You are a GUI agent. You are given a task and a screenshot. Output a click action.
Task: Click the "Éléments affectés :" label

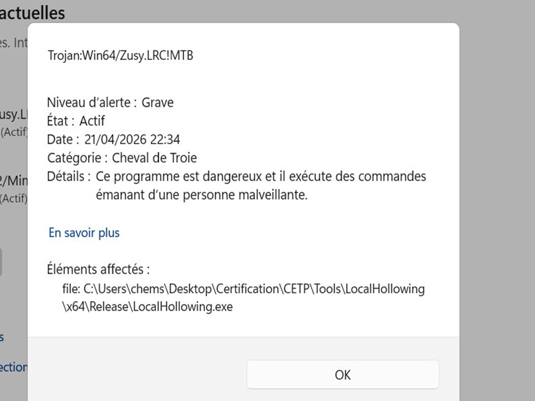(98, 270)
